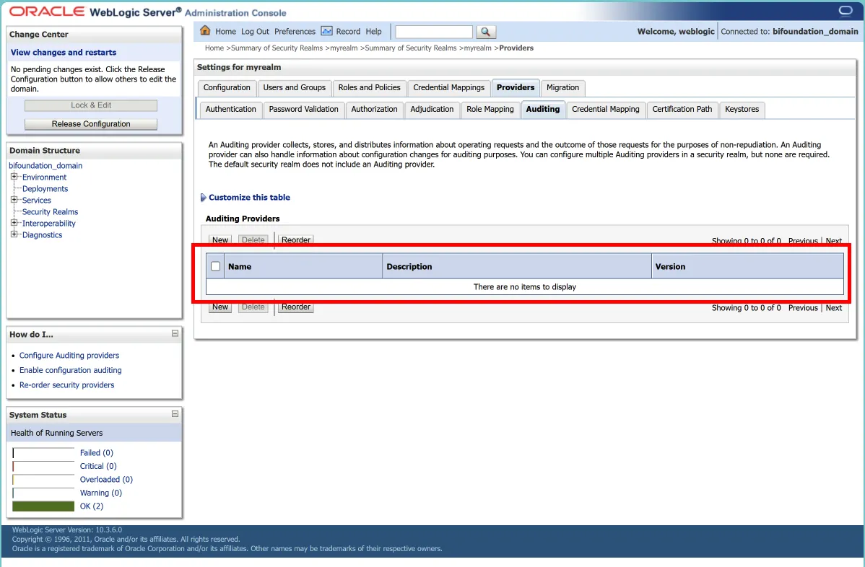Switch to Credential Mapping subtab
Viewport: 865px width, 567px height.
point(606,110)
